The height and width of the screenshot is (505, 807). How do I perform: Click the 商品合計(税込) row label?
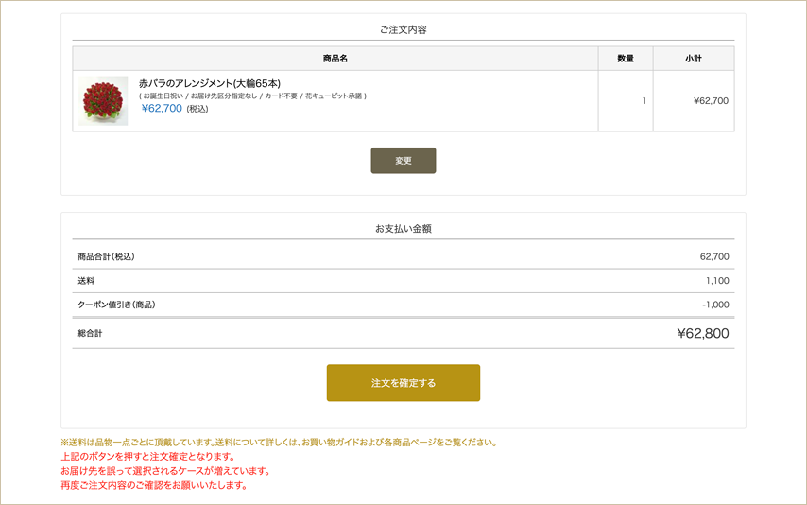tap(106, 257)
